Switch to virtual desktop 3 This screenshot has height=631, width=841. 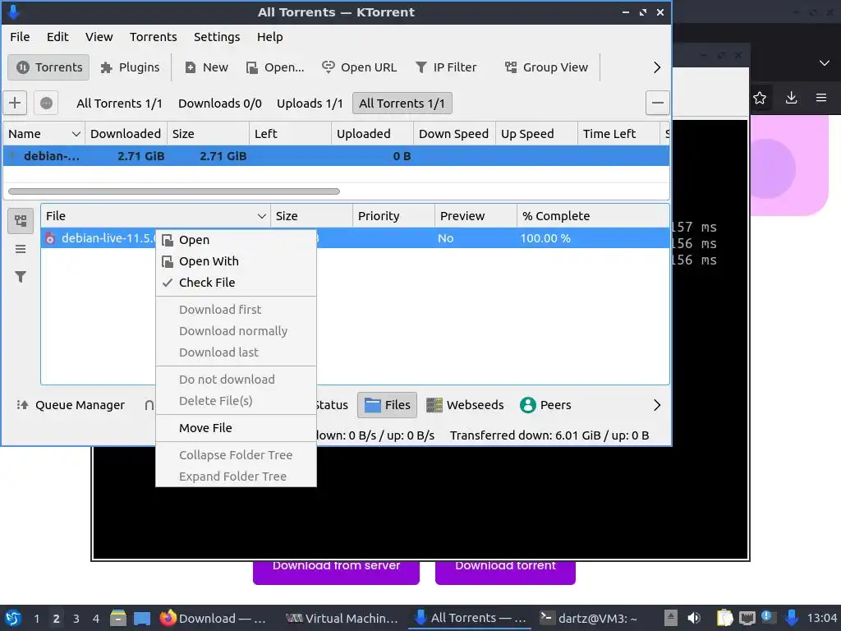point(76,618)
